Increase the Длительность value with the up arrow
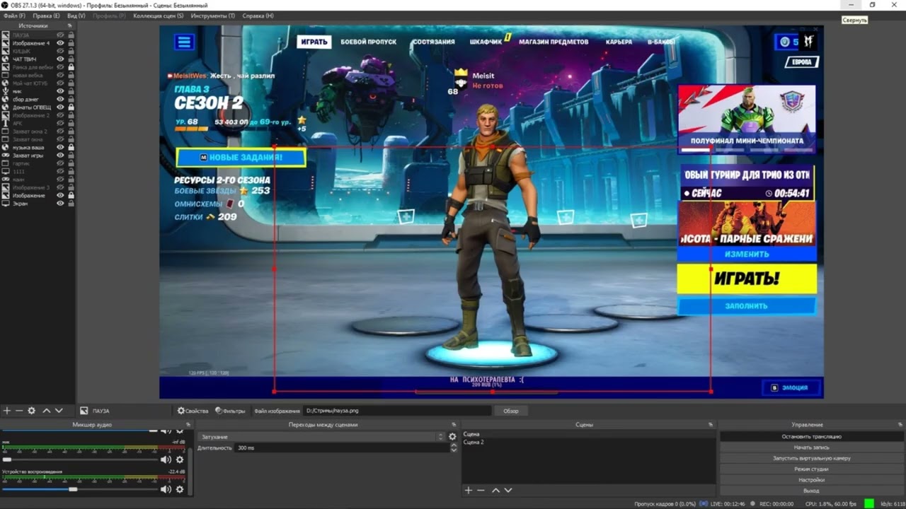906x509 pixels. (x=453, y=445)
